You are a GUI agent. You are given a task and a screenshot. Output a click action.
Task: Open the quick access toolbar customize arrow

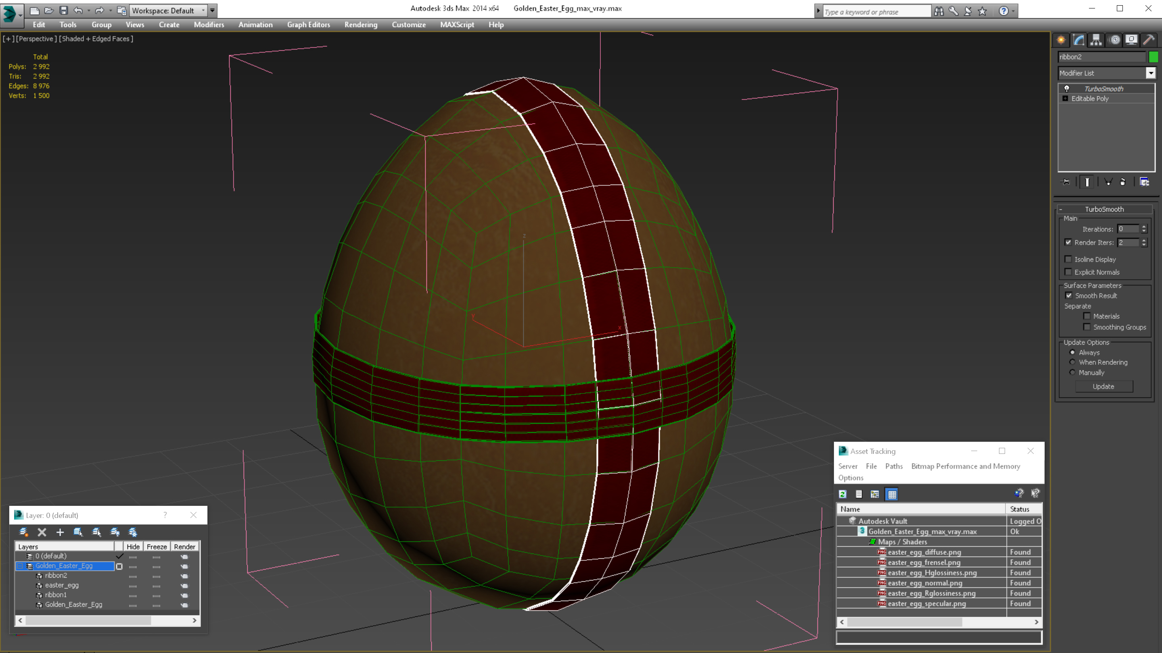pos(213,10)
